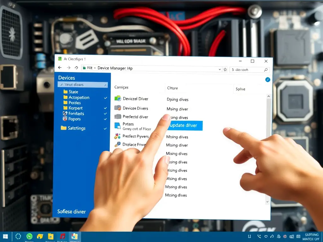Open WhatsApp from the taskbar
Image resolution: width=323 pixels, height=242 pixels.
click(29, 236)
